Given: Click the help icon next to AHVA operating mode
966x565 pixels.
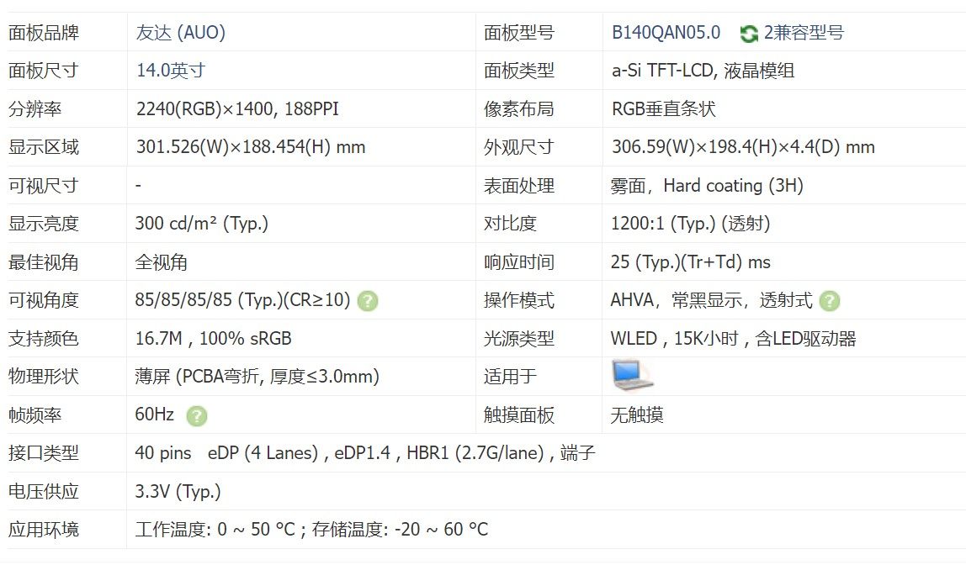Looking at the screenshot, I should (x=830, y=301).
